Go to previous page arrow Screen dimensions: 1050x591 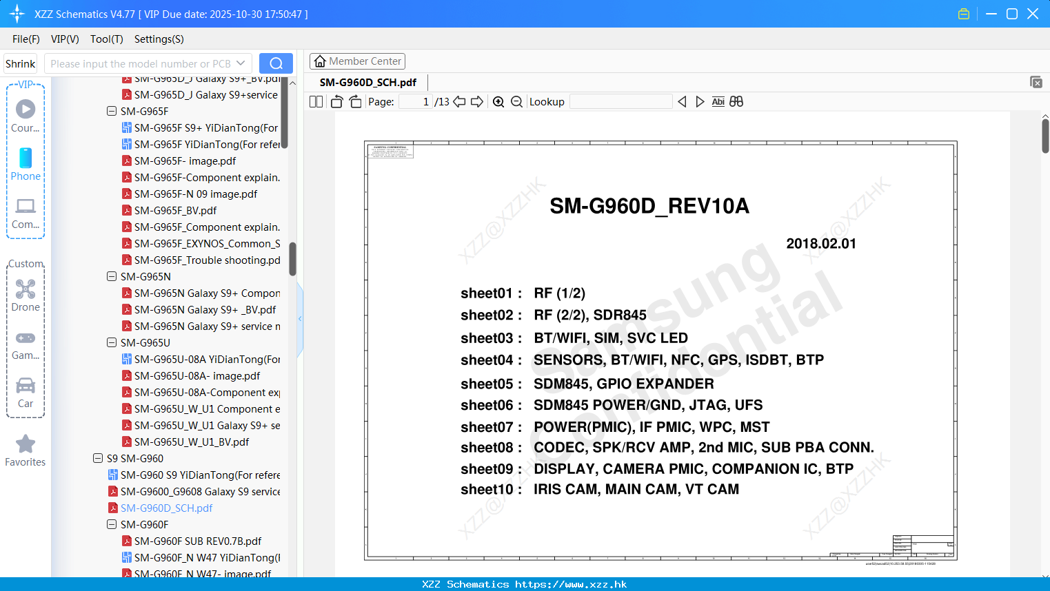(459, 102)
